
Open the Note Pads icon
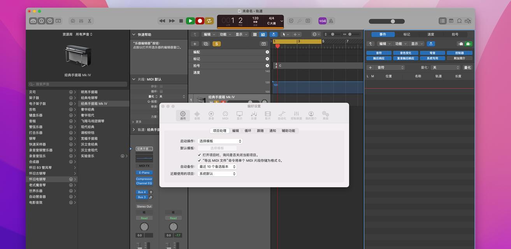[451, 21]
